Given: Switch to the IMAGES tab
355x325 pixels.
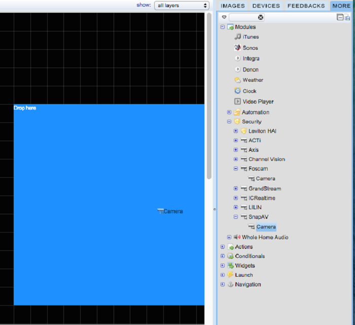Looking at the screenshot, I should (233, 6).
